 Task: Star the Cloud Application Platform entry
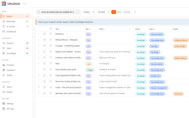45,76
